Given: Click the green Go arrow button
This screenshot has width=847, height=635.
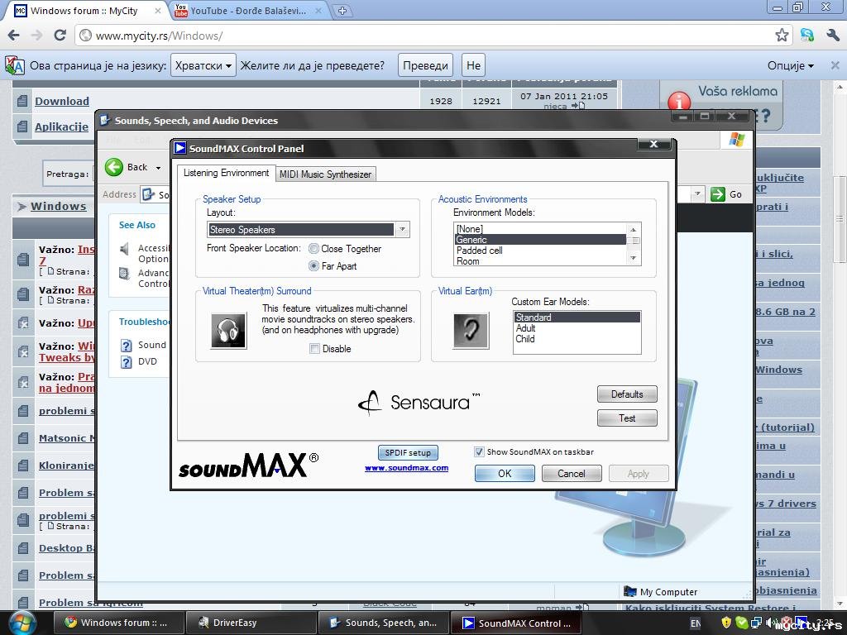Looking at the screenshot, I should 717,194.
